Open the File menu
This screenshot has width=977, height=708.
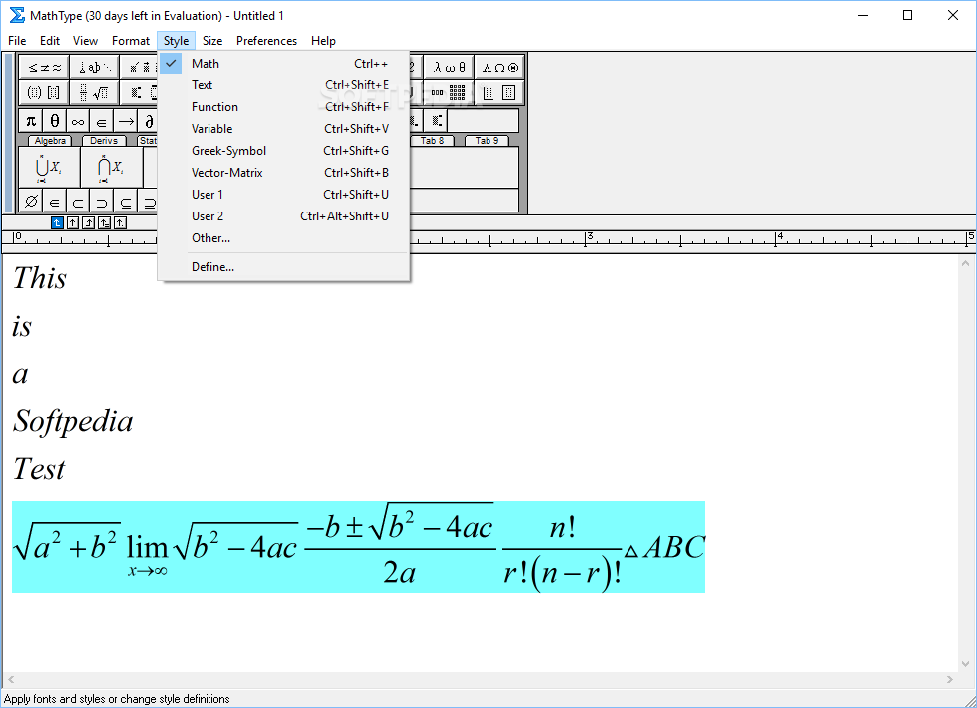(x=17, y=41)
